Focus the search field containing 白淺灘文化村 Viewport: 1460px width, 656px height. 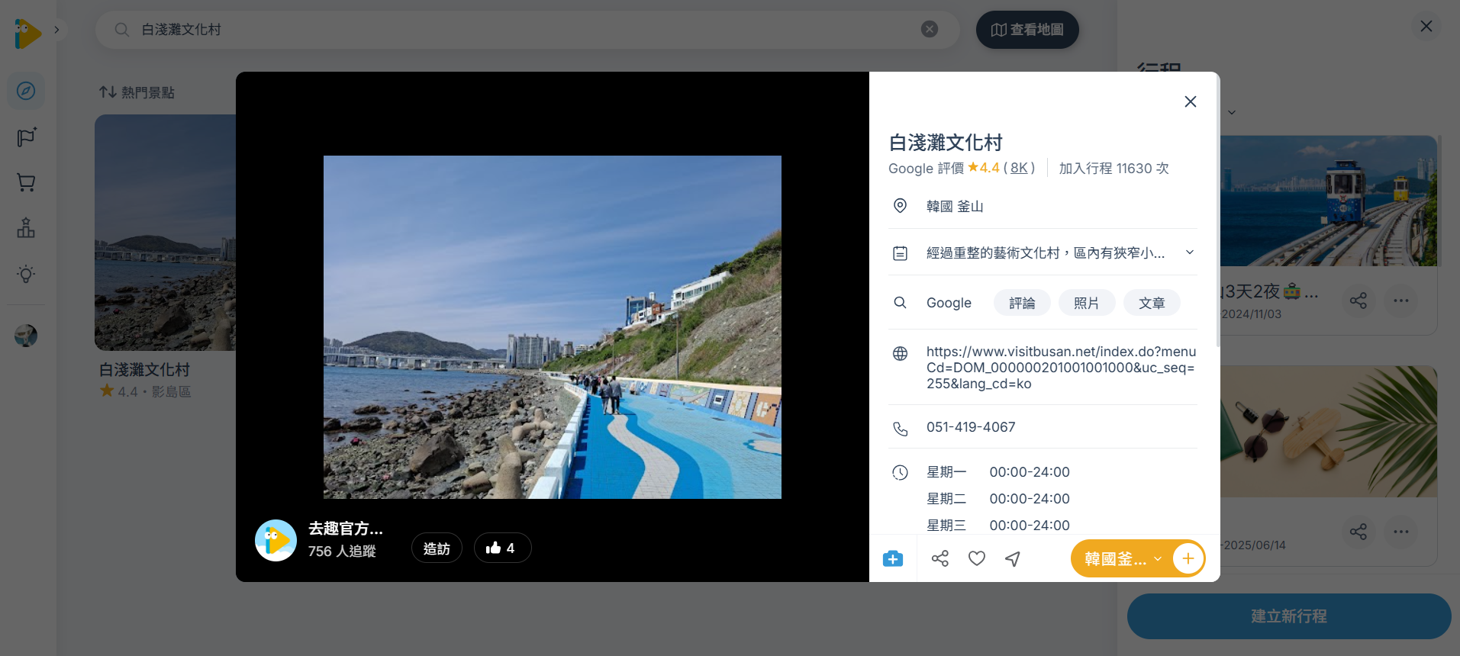click(527, 30)
